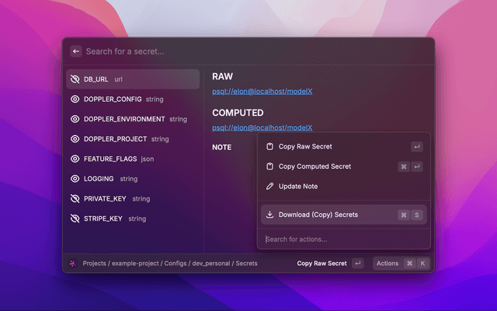Toggle the eye icon beside LOGGING
Viewport: 497px width, 311px height.
[x=75, y=179]
